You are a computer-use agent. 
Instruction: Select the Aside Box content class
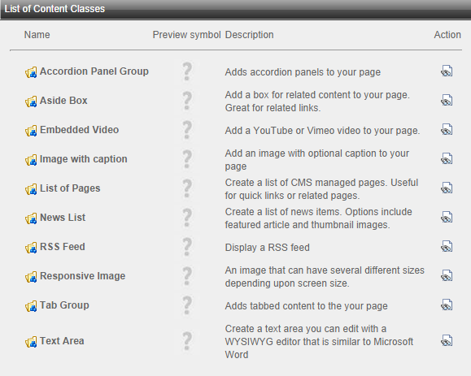[63, 101]
